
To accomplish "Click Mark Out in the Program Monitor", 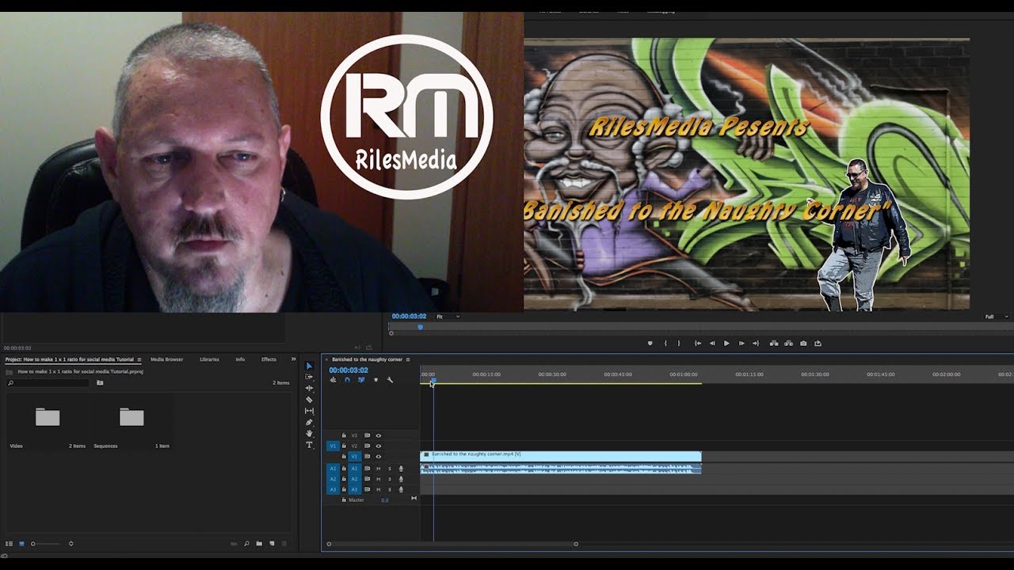I will (679, 344).
